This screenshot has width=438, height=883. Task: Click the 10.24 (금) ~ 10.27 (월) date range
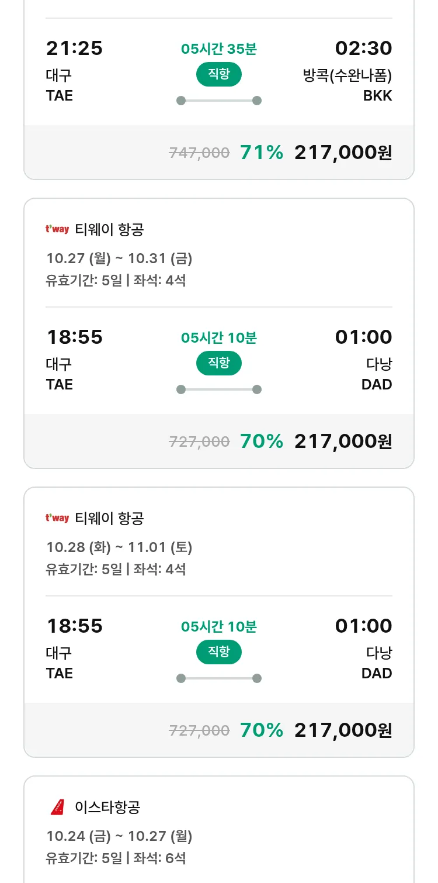[x=119, y=836]
